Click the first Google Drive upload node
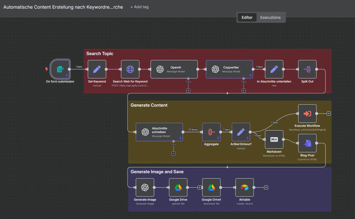 (178, 187)
